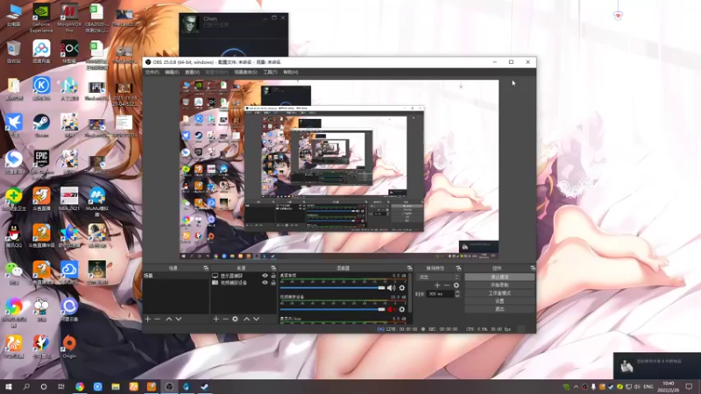Select the Video Capture Device source row
The height and width of the screenshot is (394, 701).
[244, 283]
